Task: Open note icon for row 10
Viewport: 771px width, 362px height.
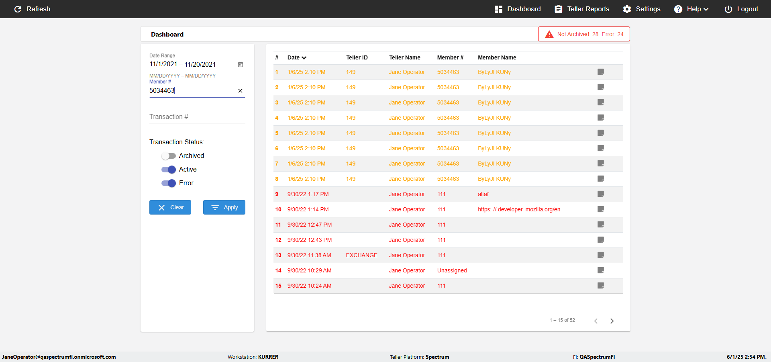Action: tap(601, 209)
